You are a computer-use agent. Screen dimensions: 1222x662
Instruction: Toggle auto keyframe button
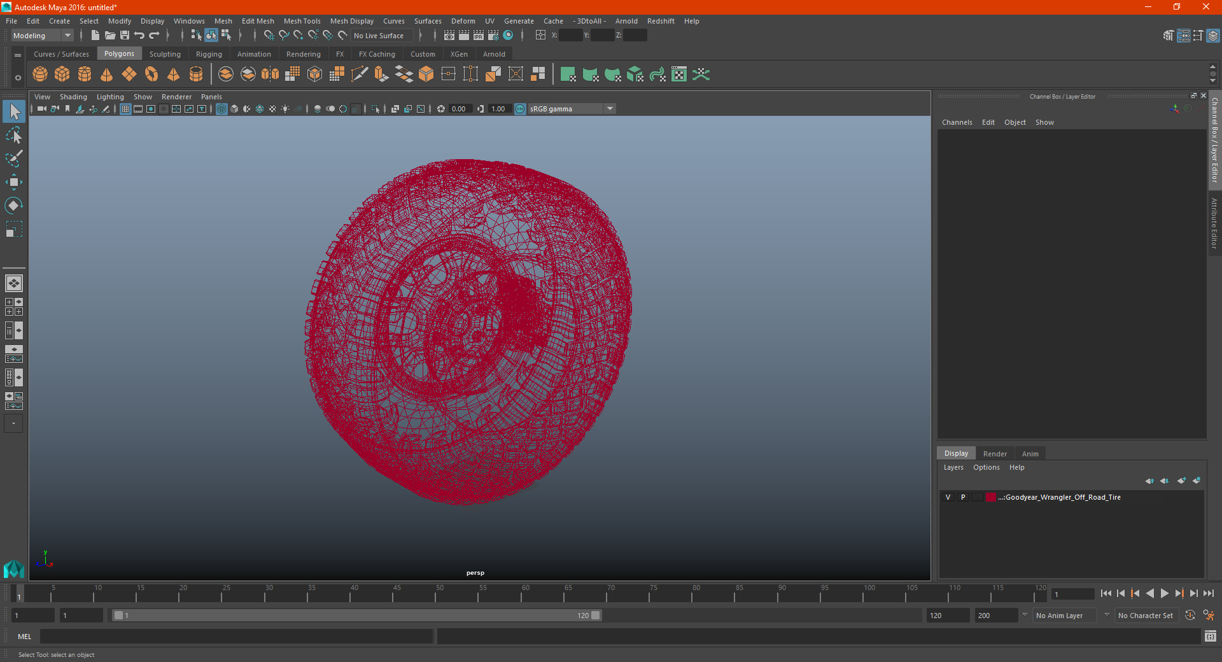tap(1190, 616)
